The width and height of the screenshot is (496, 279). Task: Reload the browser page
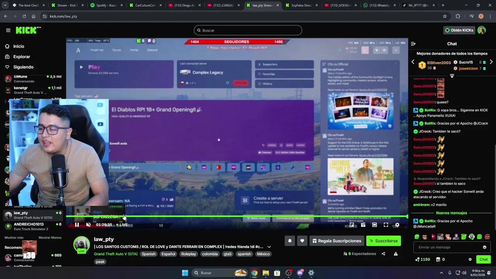(24, 16)
